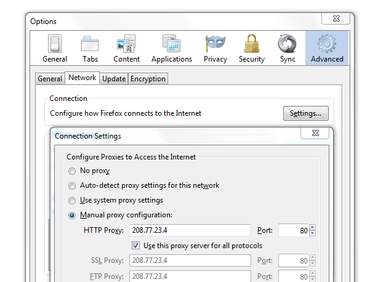Close the Connection Settings dialog
Screen dimensions: 378x282
(x=315, y=133)
